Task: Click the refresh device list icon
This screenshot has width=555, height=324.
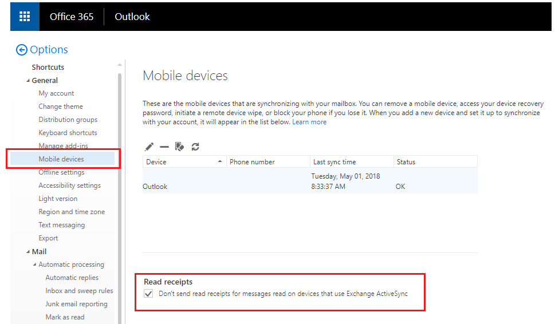Action: click(x=195, y=147)
